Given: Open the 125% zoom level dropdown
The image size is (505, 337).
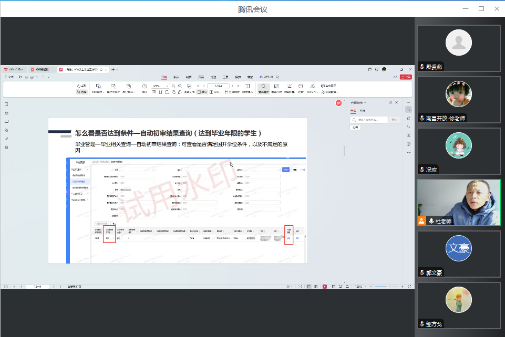Looking at the screenshot, I should click(x=167, y=86).
